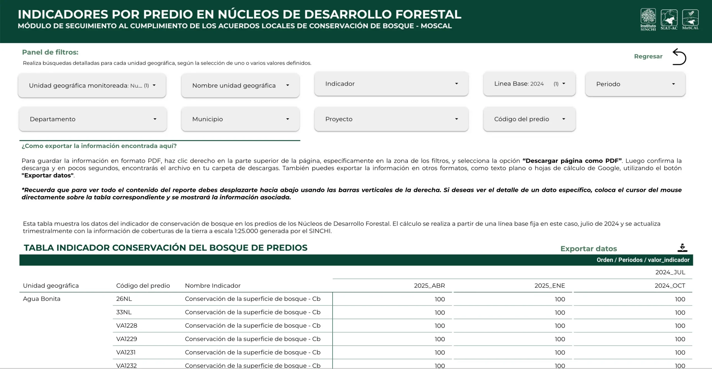712x369 pixels.
Task: Expand the Municipio filter
Action: 240,119
